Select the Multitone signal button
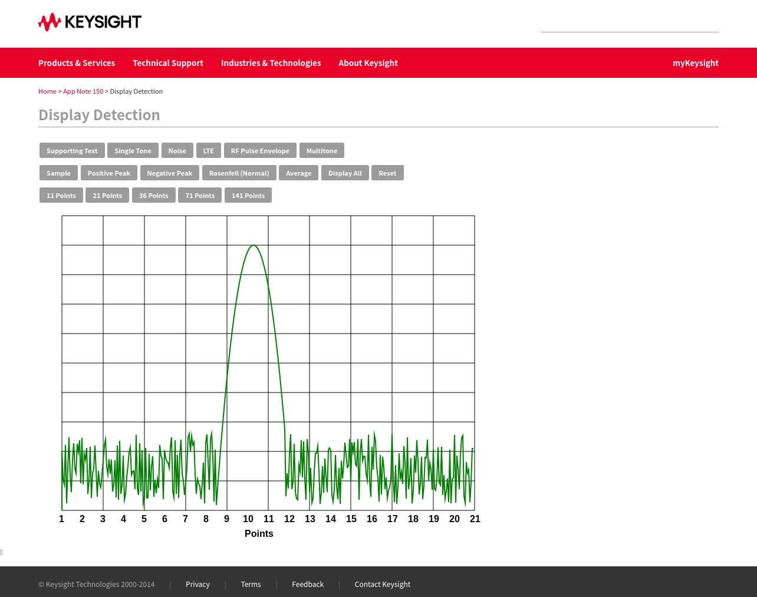 click(322, 151)
